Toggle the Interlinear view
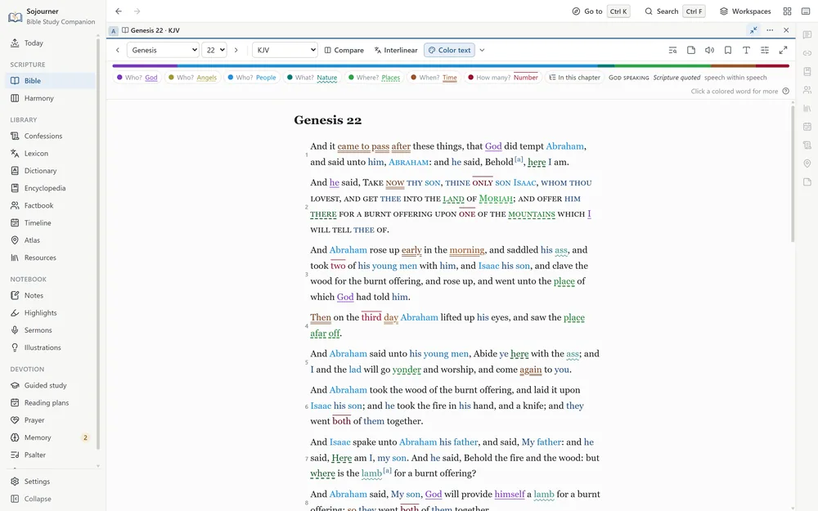 [x=395, y=50]
